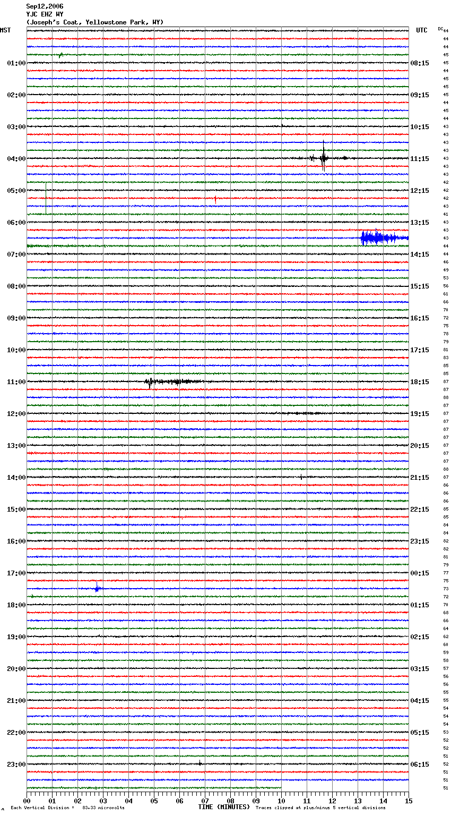This screenshot has height=815, width=451.
Task: Select the 20:00 MST time label
Action: [16, 669]
